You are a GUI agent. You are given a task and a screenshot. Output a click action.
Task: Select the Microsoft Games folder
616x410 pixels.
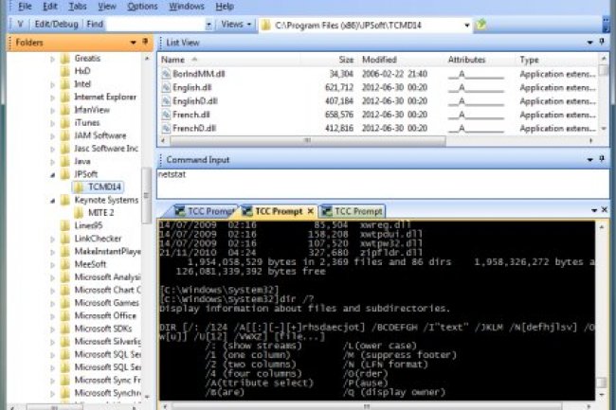(106, 303)
